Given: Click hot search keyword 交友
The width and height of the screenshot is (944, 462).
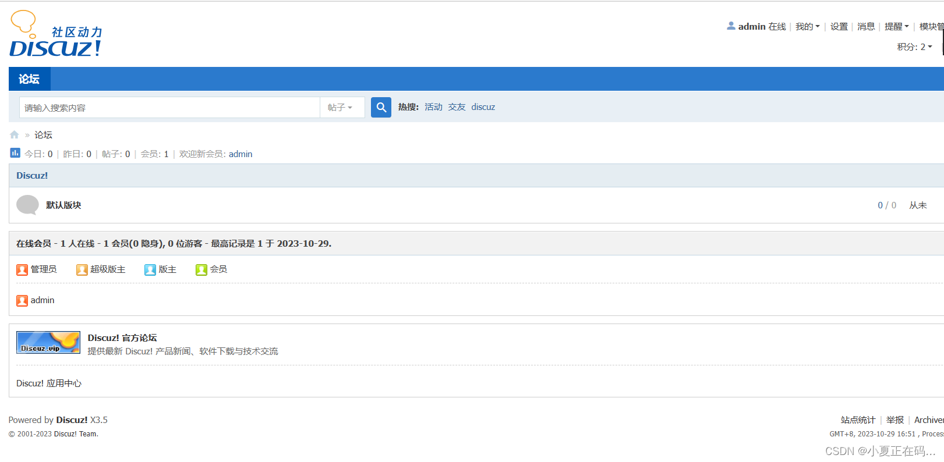Looking at the screenshot, I should coord(457,107).
